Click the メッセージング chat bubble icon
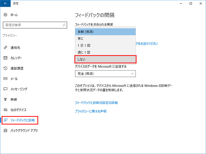This screenshot has height=154, width=206. click(x=5, y=89)
